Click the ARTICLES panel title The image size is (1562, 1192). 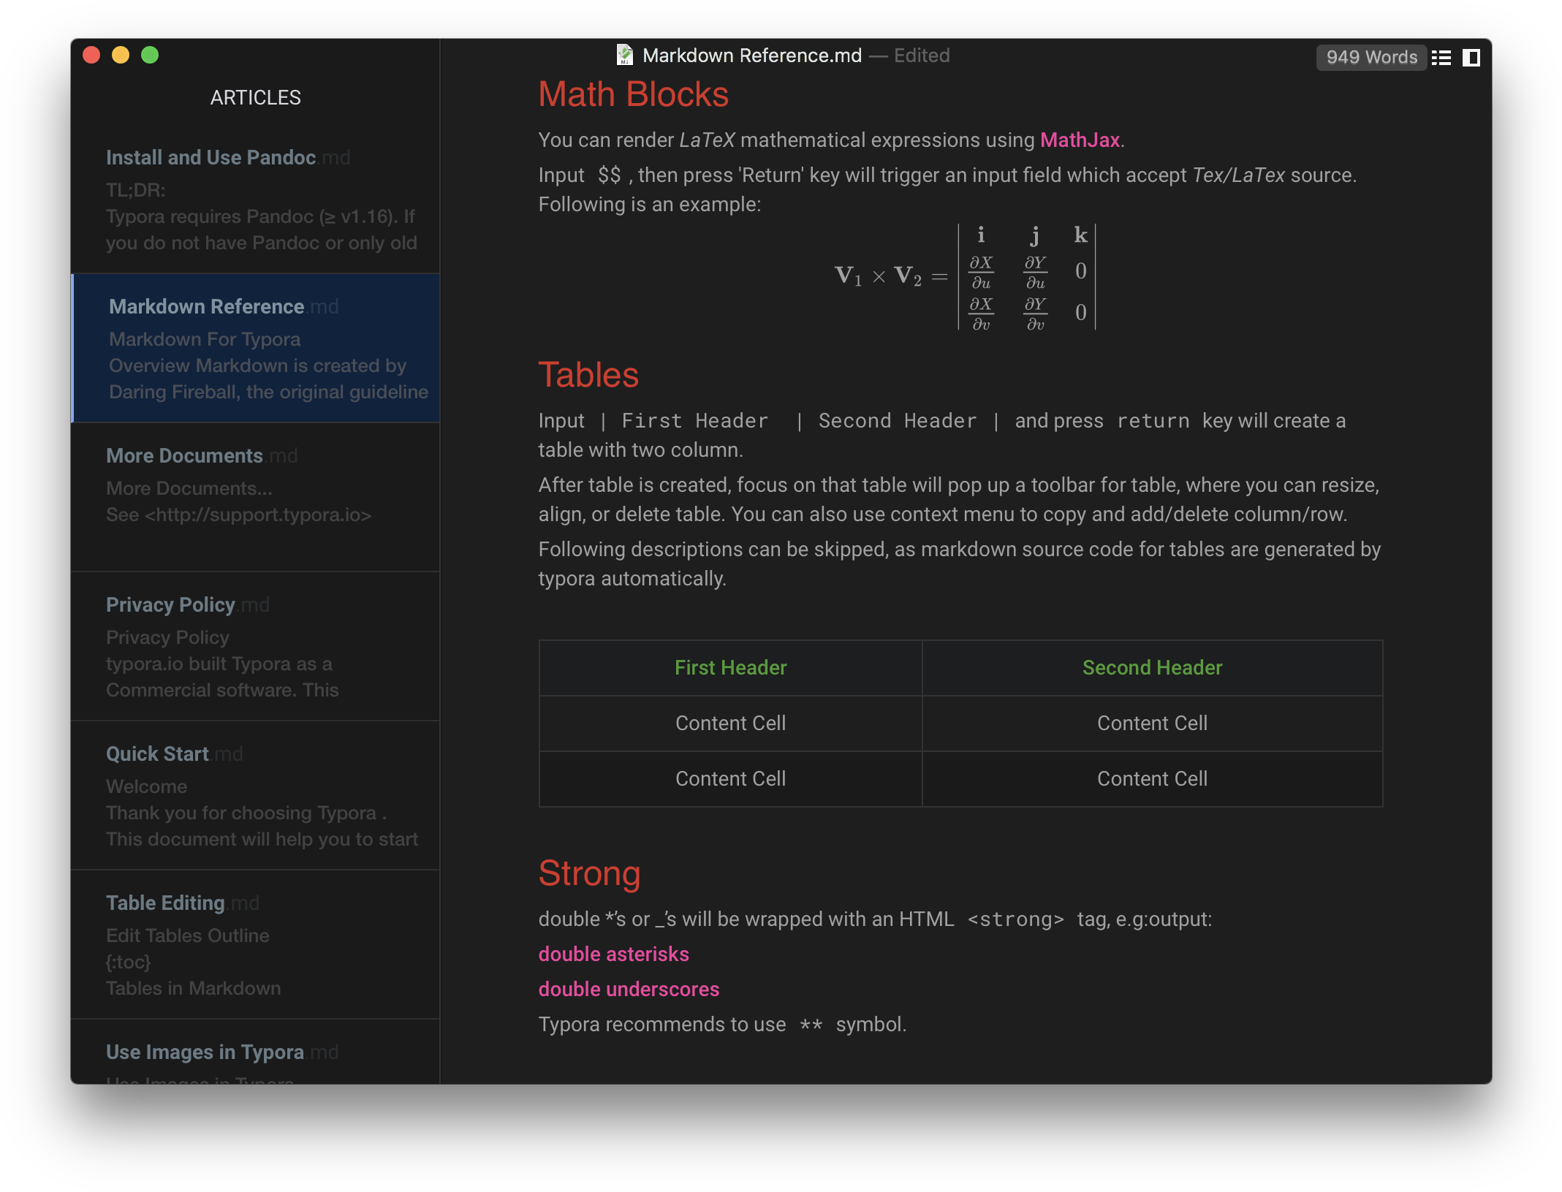pyautogui.click(x=255, y=97)
